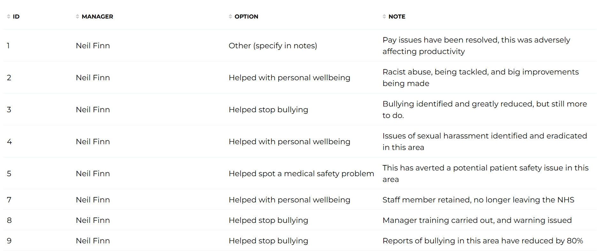The width and height of the screenshot is (597, 252).
Task: Click the sexual harassment note cell
Action: click(485, 142)
